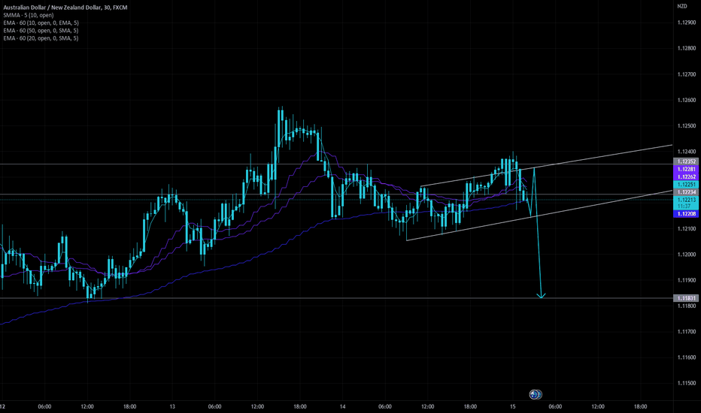
Task: Click the 1.12600 price axis label
Action: [687, 100]
